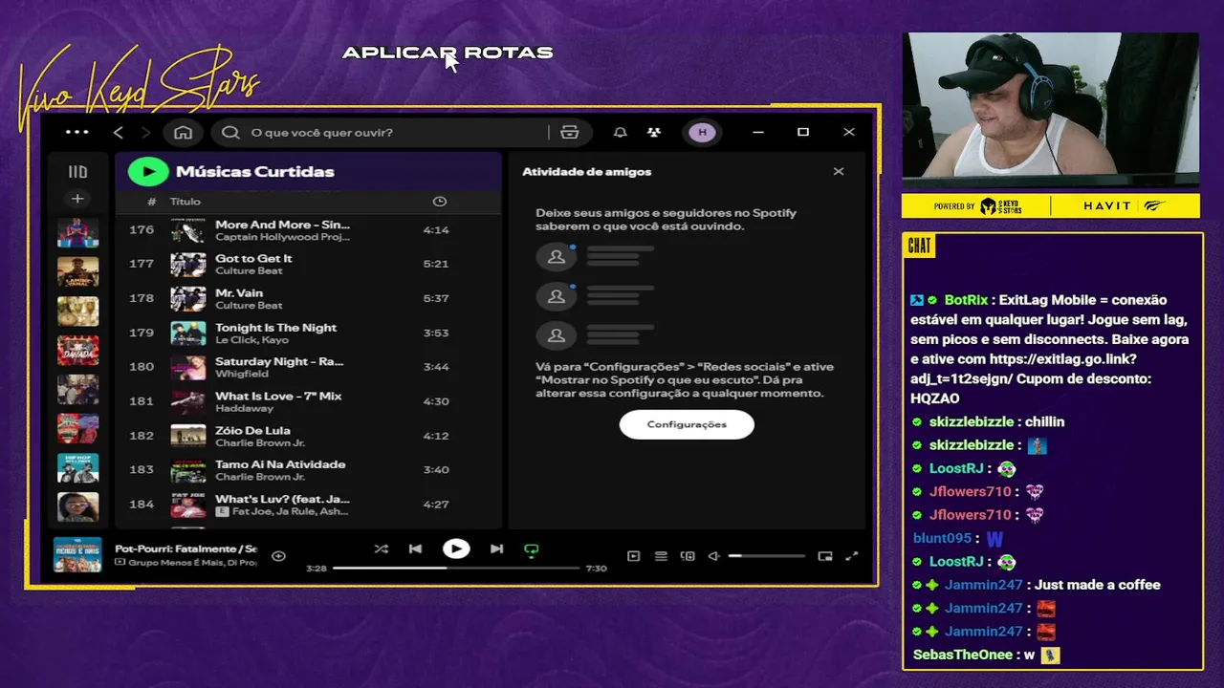Click Jammin247's 'Just made a coffee' message

[1097, 585]
